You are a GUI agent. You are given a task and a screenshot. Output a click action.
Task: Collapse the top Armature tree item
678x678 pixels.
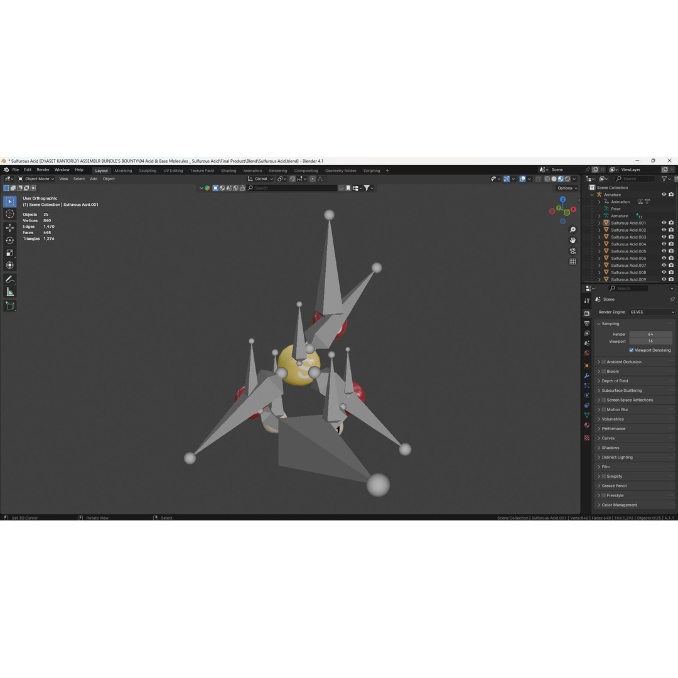(x=593, y=195)
